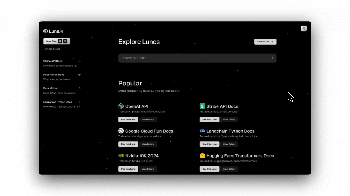Use this Lune for Google Cloud Run
The height and width of the screenshot is (196, 350).
click(x=128, y=144)
